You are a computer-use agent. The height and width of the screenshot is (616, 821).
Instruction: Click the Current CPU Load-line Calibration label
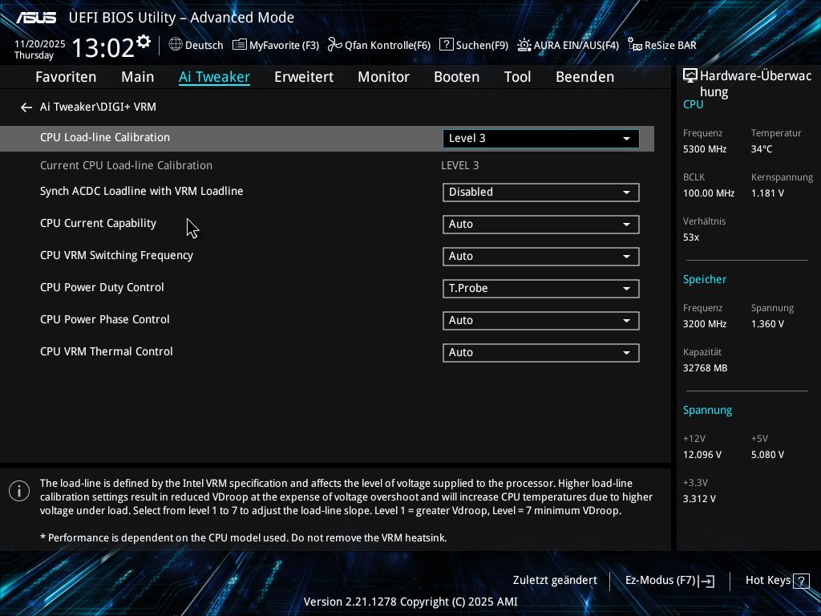[x=126, y=165]
